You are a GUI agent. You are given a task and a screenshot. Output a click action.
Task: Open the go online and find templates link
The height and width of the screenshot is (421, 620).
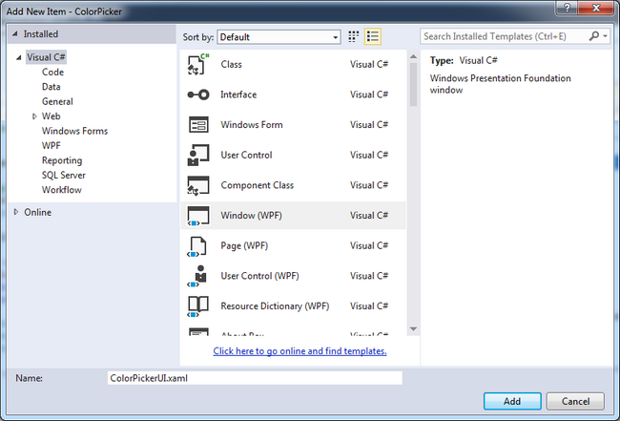click(300, 351)
